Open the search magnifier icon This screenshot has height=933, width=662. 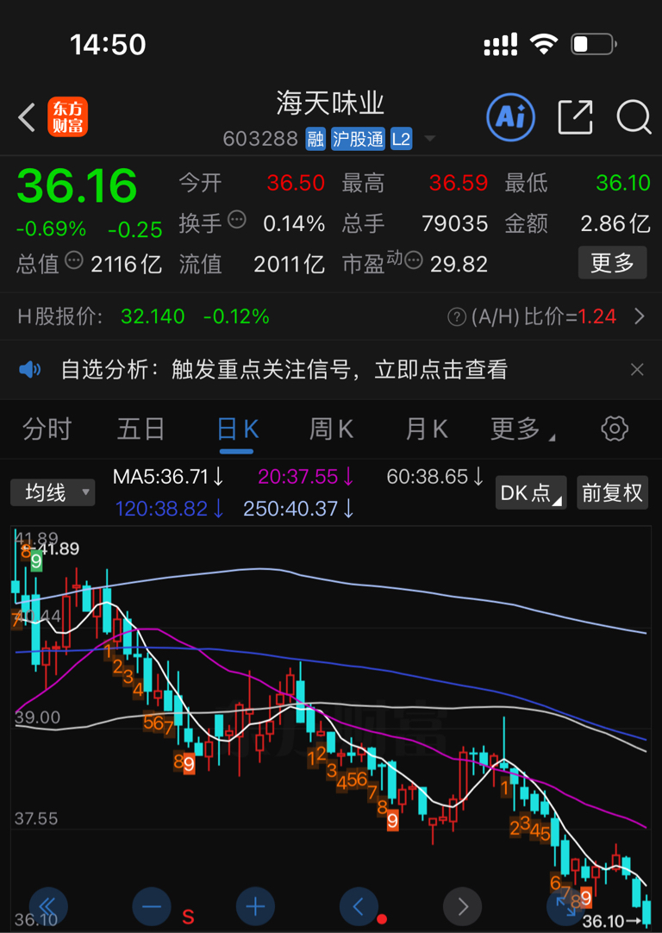pos(634,117)
